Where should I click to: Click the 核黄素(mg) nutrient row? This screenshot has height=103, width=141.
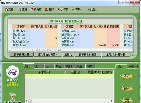point(68,42)
